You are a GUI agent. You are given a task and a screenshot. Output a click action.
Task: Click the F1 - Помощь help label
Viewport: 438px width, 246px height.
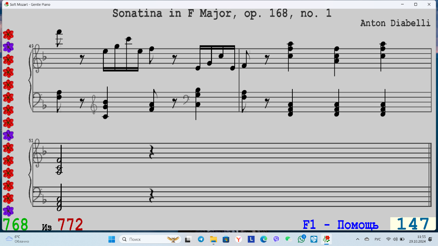coord(341,225)
